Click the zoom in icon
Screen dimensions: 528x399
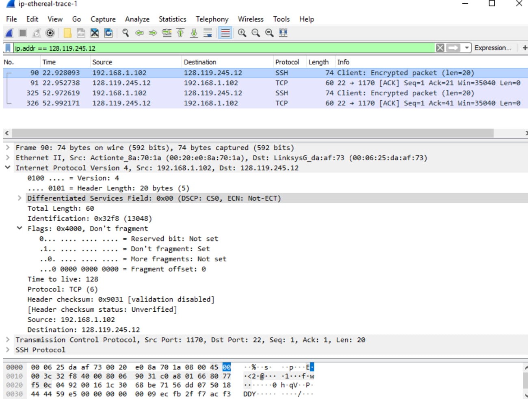coord(242,33)
